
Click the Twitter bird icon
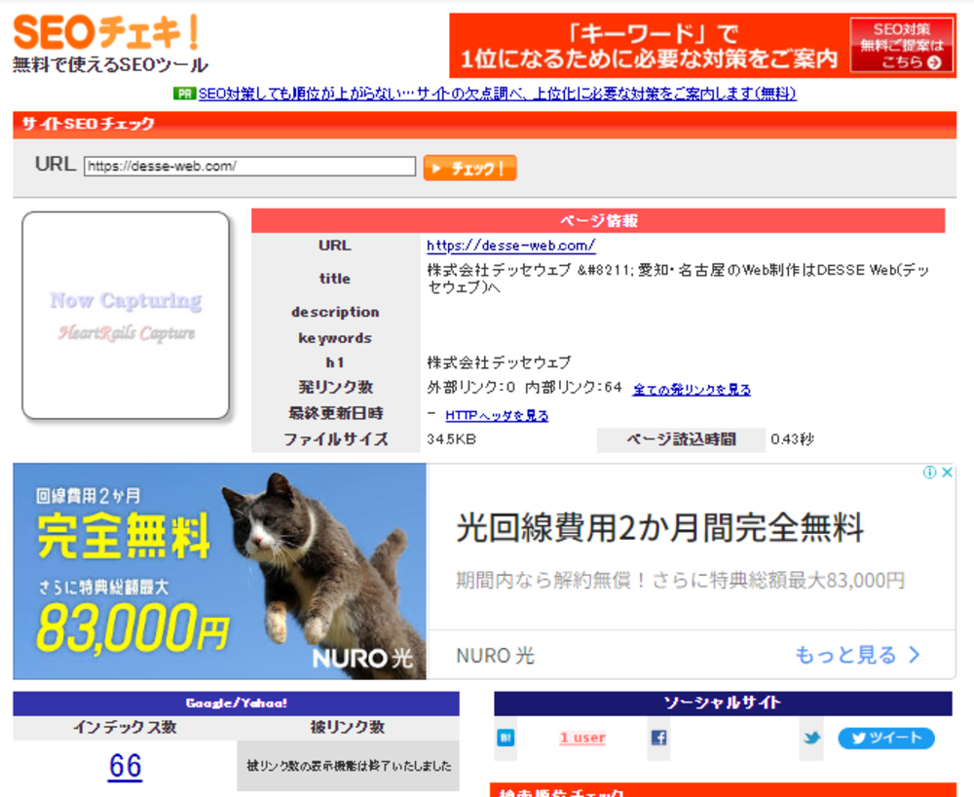click(811, 739)
